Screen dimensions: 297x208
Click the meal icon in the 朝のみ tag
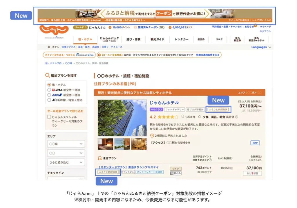tap(172, 173)
